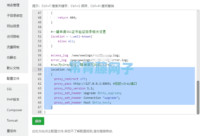
Task: Click the 'proxy_redirect off;' line
Action: (71, 79)
